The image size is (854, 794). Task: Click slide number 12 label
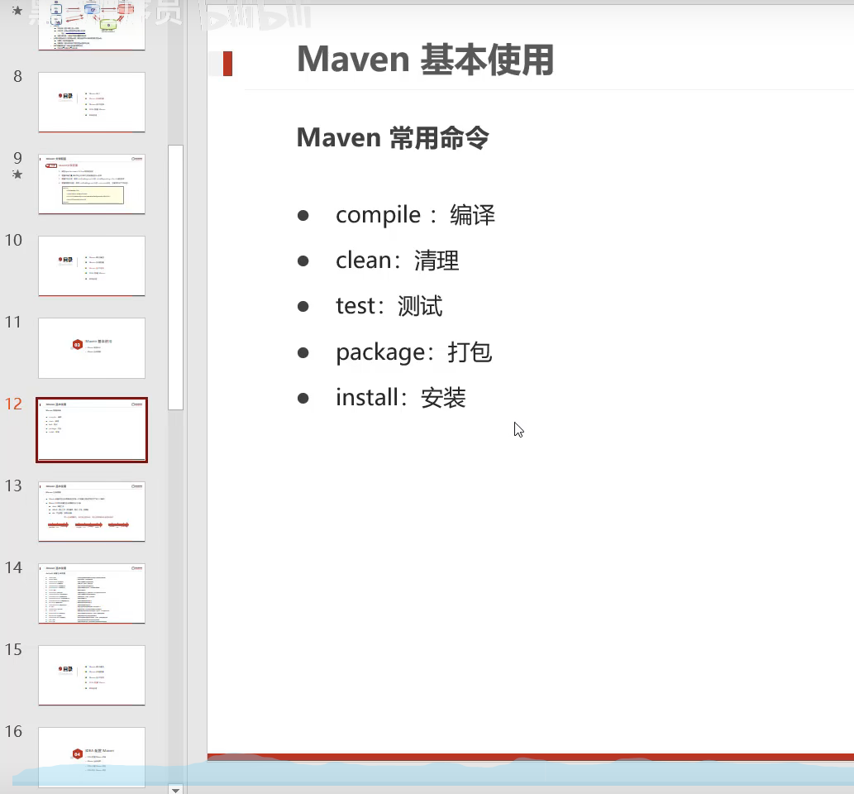tap(13, 404)
